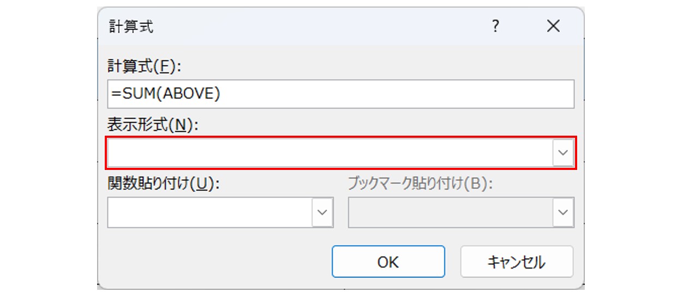Click the question mark help button
This screenshot has height=298, width=683.
pyautogui.click(x=495, y=27)
